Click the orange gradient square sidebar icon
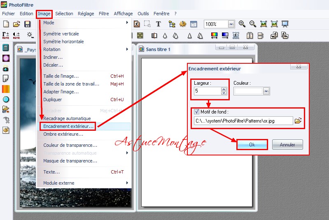The height and width of the screenshot is (220, 329). (x=6, y=89)
